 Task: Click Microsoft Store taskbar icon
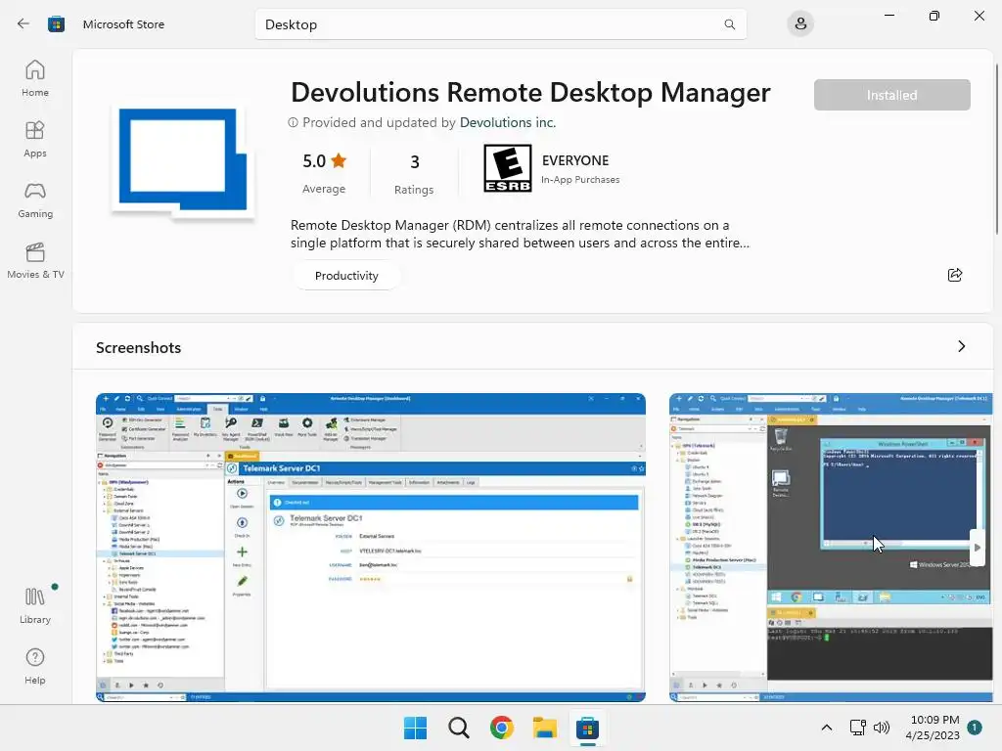(587, 728)
